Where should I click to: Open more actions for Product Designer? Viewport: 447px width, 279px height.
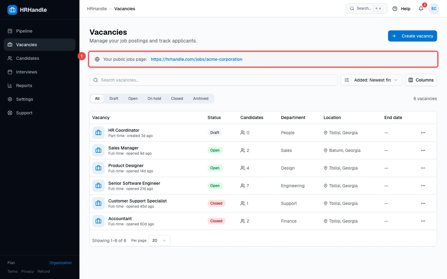coord(423,168)
